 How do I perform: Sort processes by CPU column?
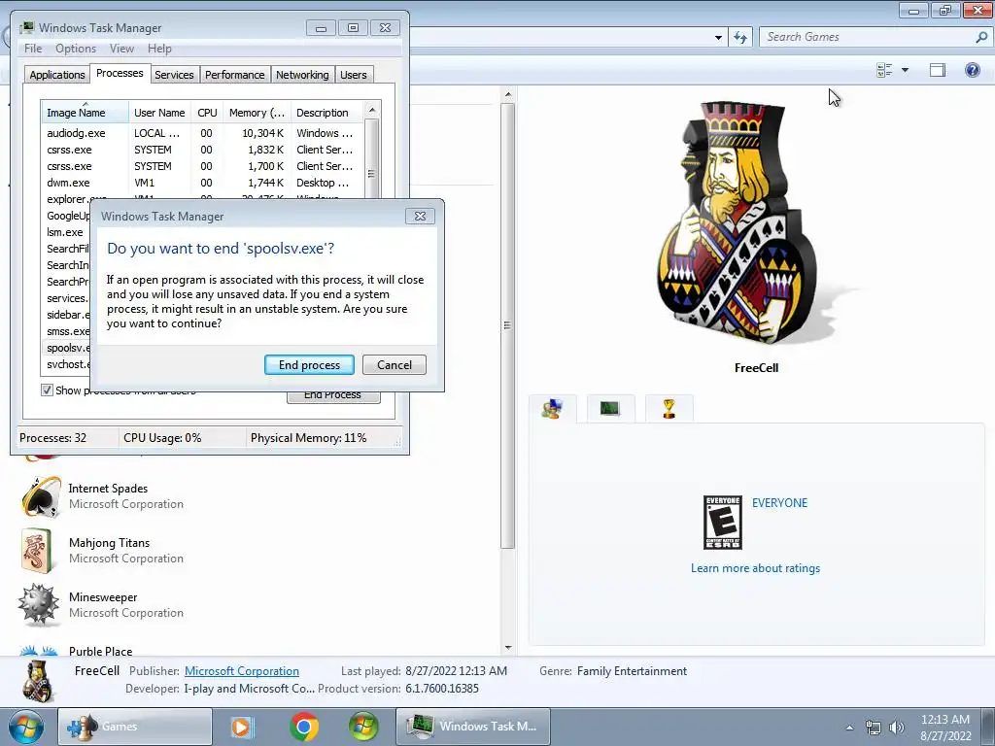208,113
